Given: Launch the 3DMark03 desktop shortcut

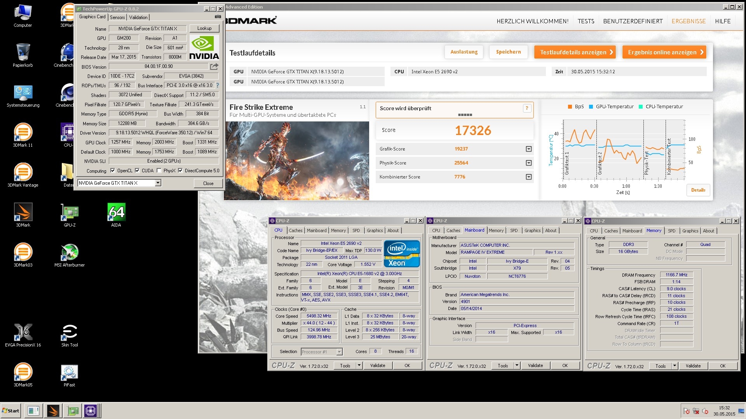Looking at the screenshot, I should (23, 255).
